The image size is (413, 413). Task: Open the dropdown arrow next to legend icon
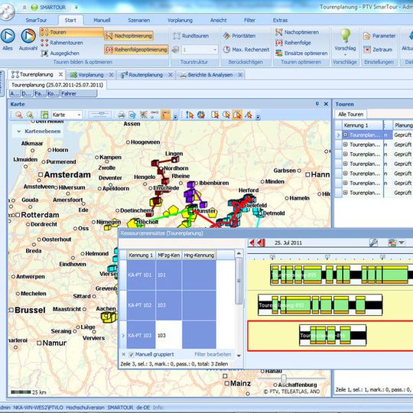tap(402, 242)
